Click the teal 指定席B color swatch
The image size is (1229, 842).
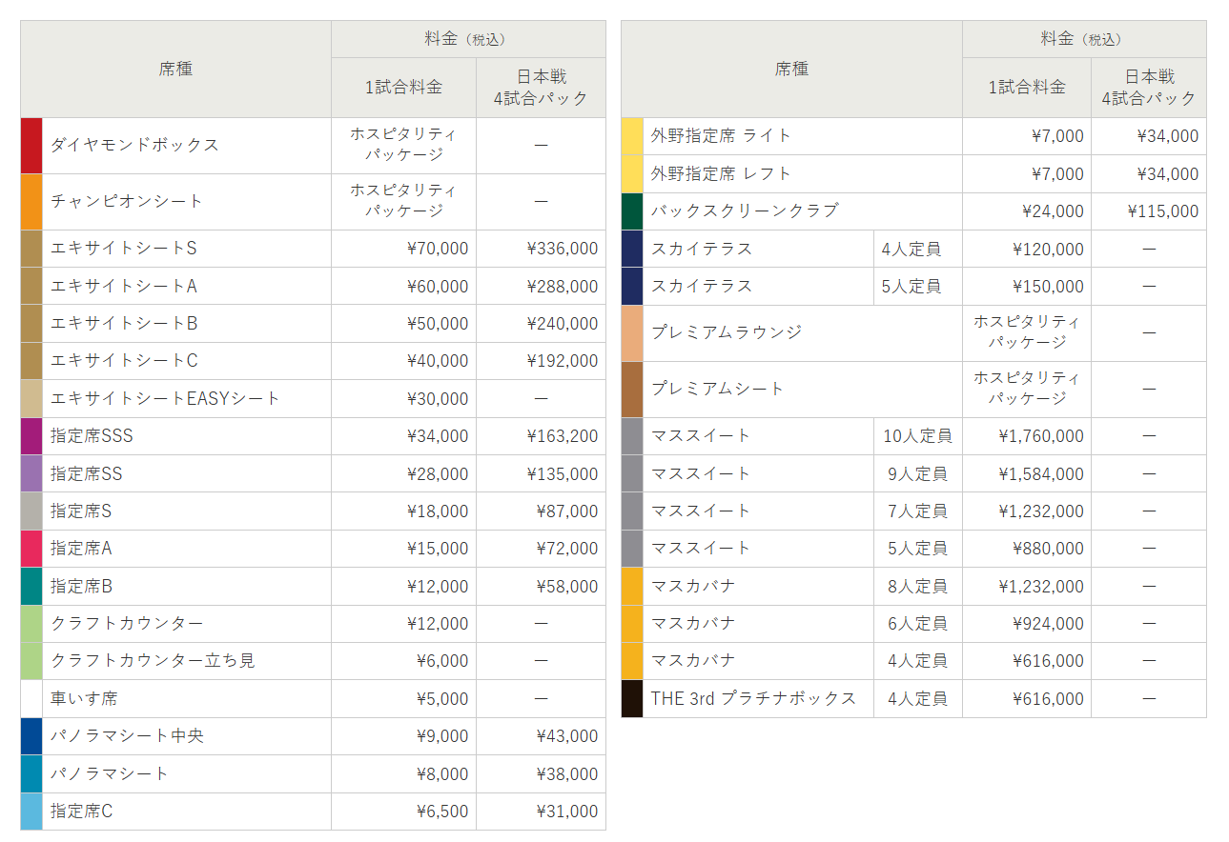(x=30, y=586)
